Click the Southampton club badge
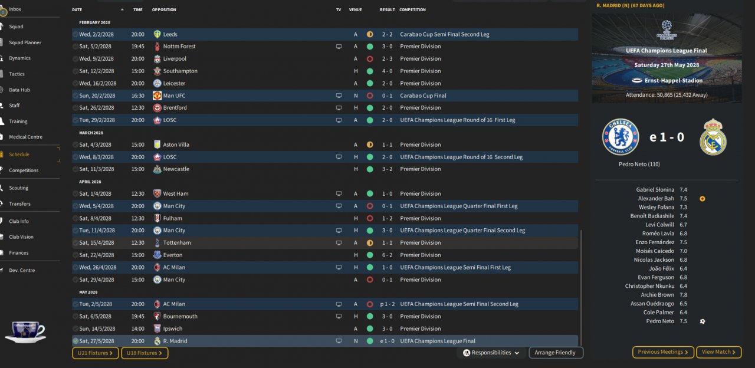755x368 pixels. [x=157, y=71]
